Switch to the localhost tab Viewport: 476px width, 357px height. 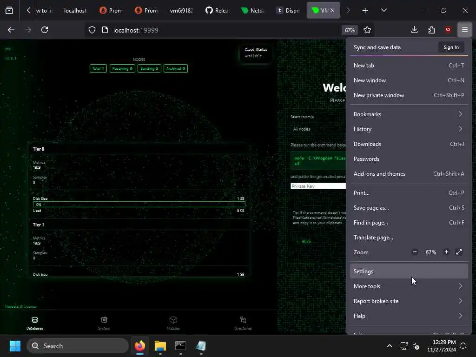point(75,11)
